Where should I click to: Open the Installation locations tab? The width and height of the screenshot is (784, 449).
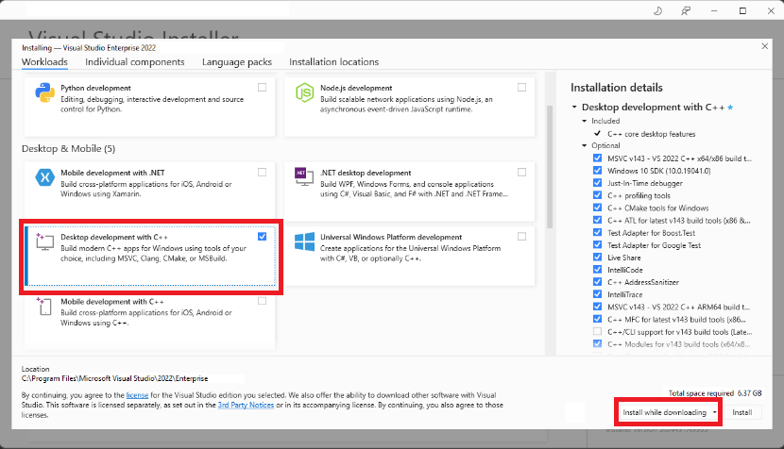(x=334, y=62)
